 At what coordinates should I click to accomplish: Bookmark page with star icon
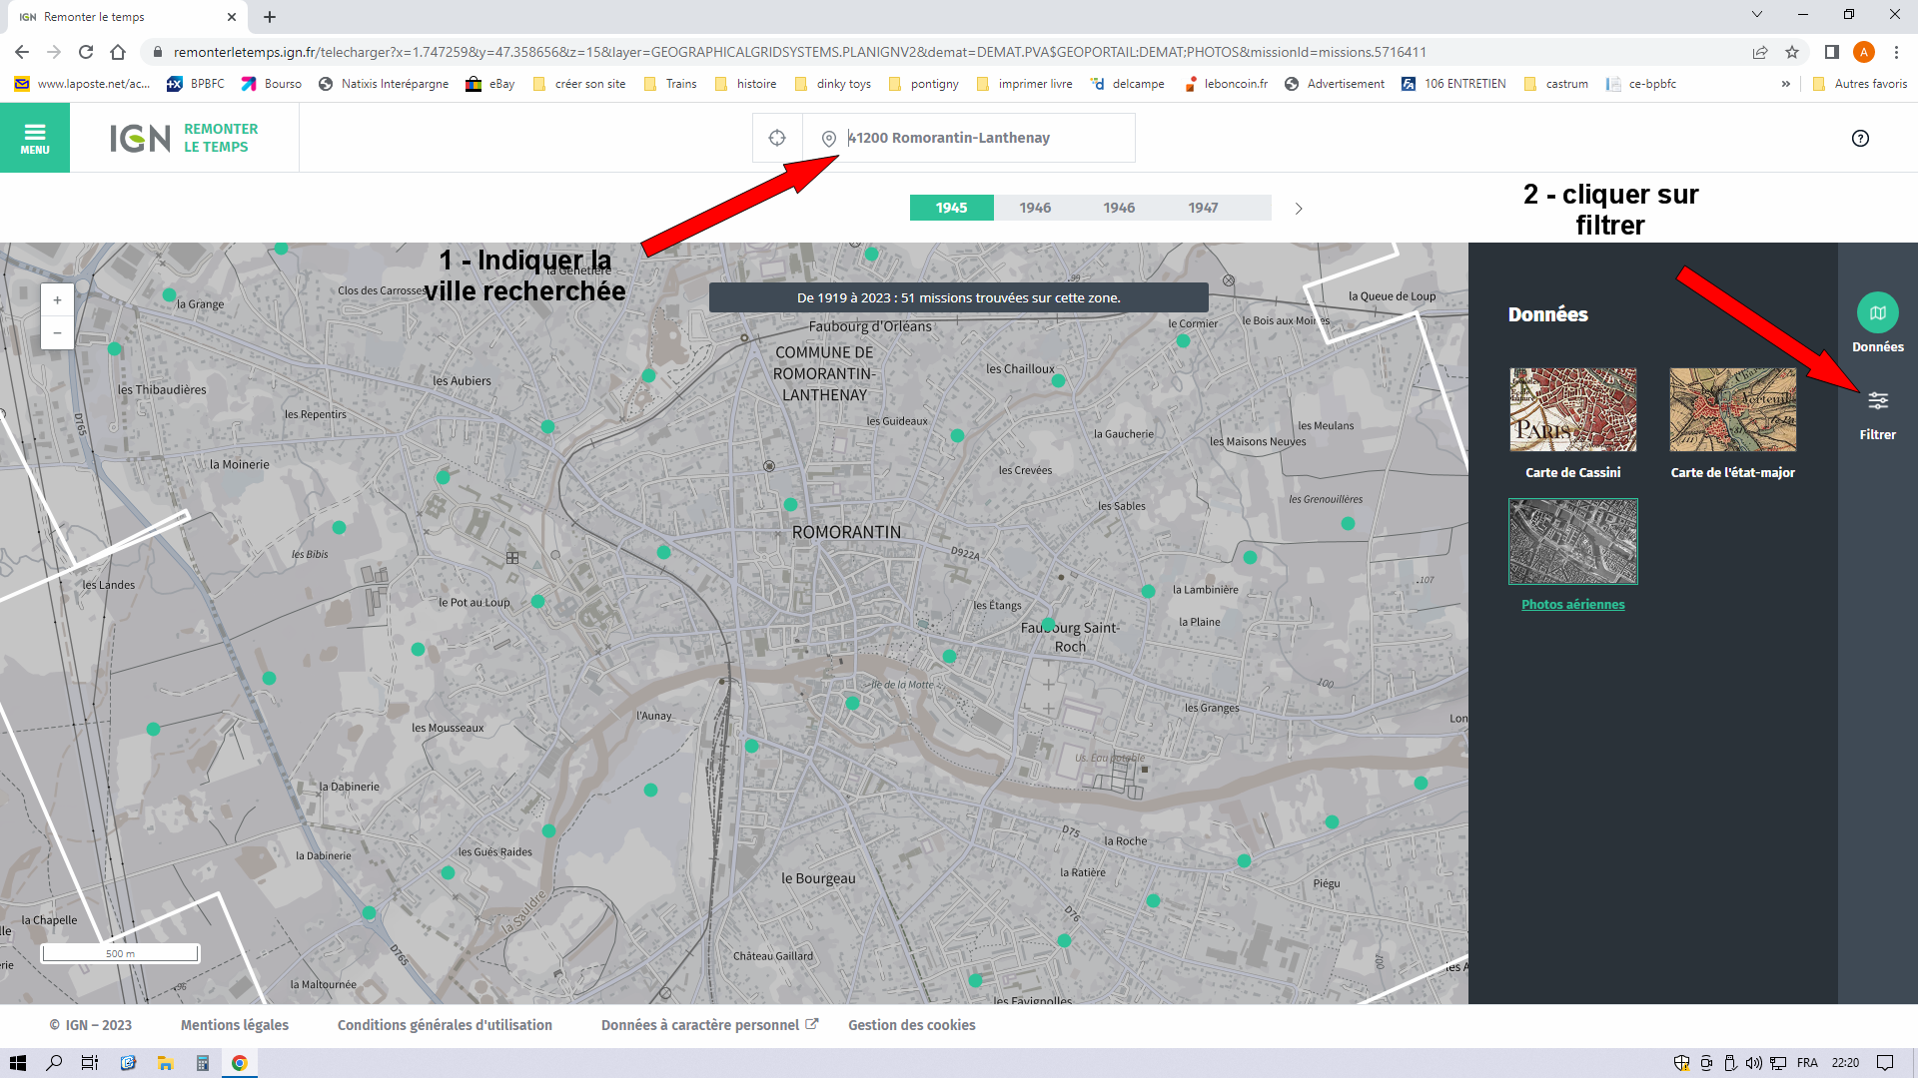(1792, 52)
